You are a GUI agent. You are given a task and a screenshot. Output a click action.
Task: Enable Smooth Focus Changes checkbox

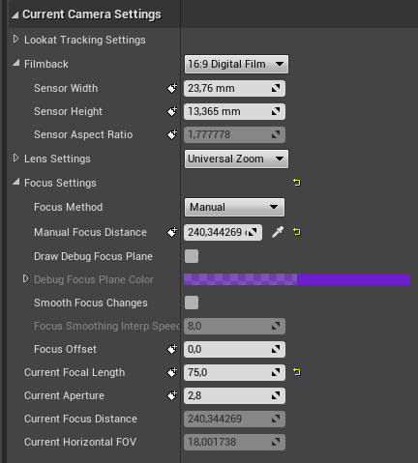click(x=192, y=303)
